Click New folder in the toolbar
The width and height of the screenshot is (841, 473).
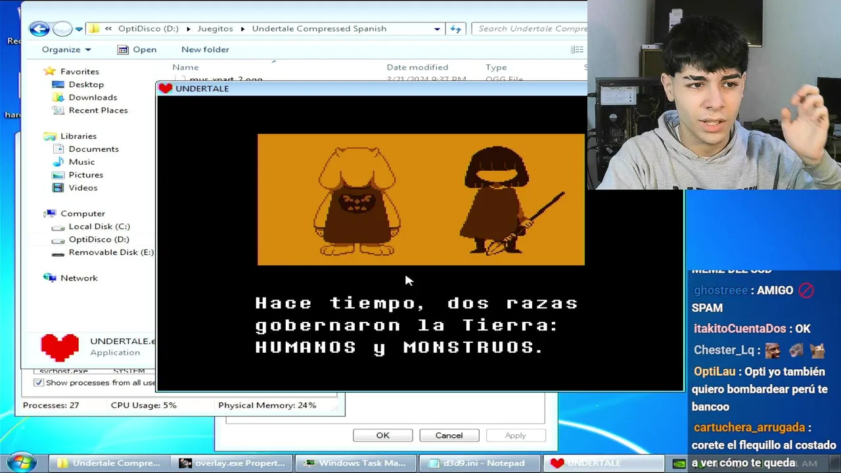205,49
